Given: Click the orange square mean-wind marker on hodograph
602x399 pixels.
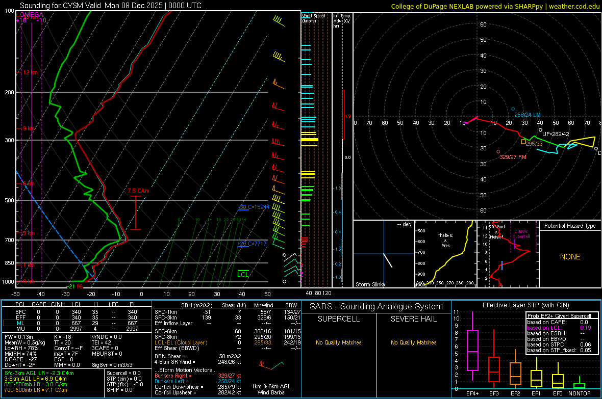Looking at the screenshot, I should pos(523,142).
